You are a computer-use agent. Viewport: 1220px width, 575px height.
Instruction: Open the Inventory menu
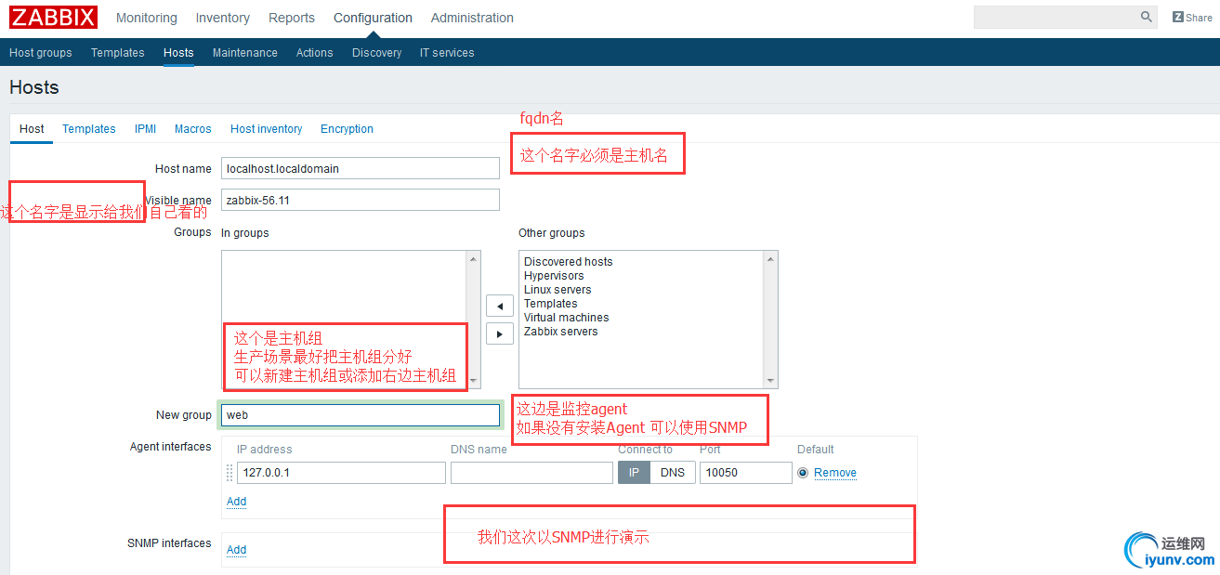[223, 18]
